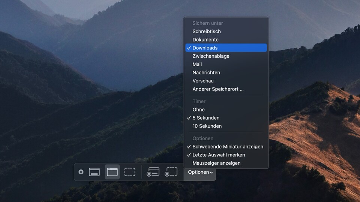This screenshot has width=360, height=202.
Task: Select the capture entire screen icon
Action: click(94, 172)
